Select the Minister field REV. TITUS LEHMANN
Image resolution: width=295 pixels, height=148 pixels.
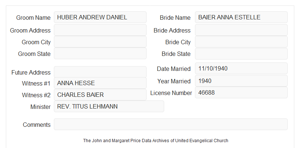[109, 106]
